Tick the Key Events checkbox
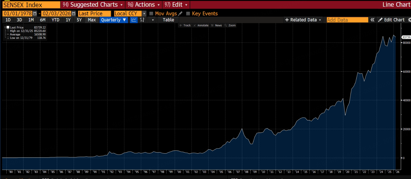Image resolution: width=411 pixels, height=179 pixels. [188, 14]
